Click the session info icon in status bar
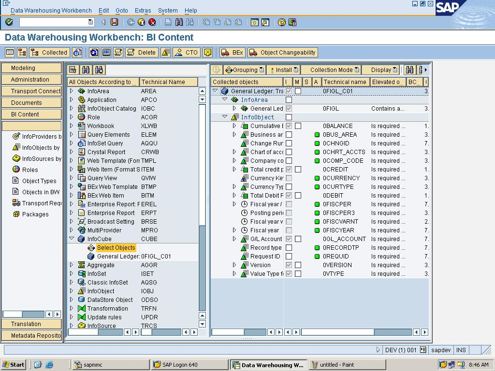Viewport: 495px width, 371px height. 423,350
